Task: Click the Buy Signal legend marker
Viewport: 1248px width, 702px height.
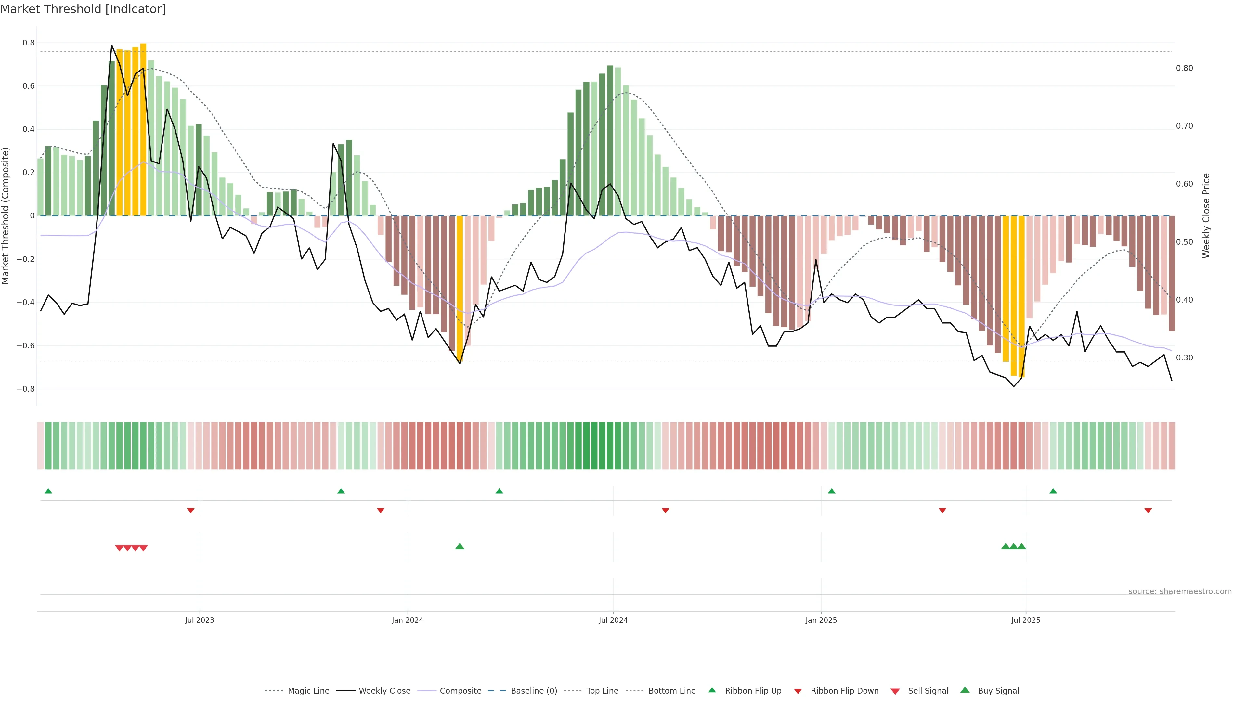Action: [x=965, y=690]
